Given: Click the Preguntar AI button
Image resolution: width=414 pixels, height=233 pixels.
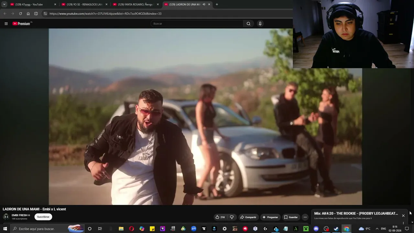Looking at the screenshot, I should (270, 217).
